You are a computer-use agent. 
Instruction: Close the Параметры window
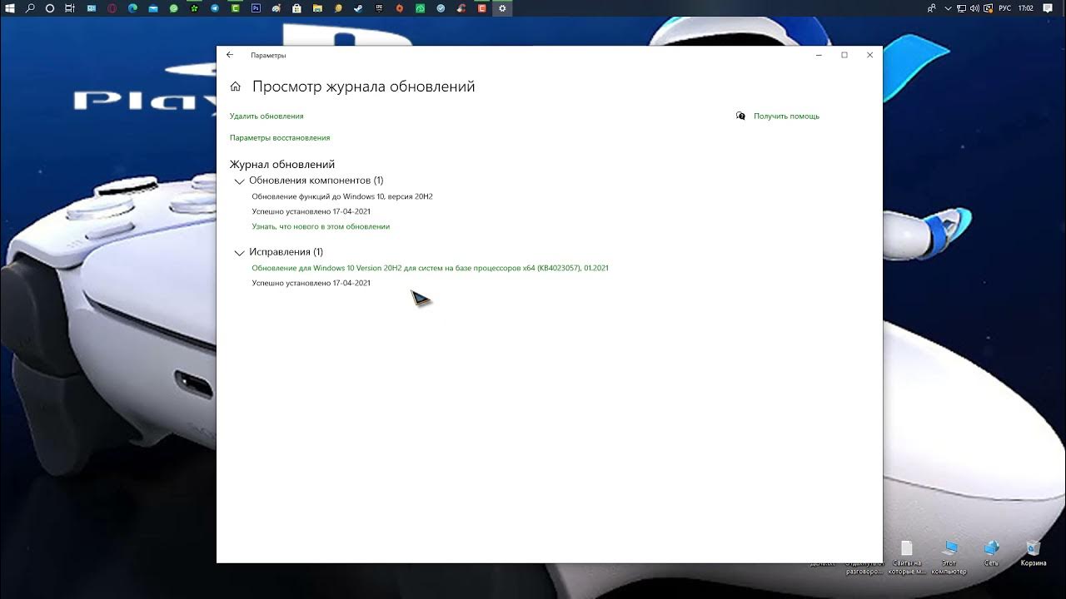tap(869, 55)
